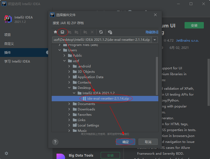Click 隐藏路径 link
Screen dimensions: 210x159
coord(152,32)
